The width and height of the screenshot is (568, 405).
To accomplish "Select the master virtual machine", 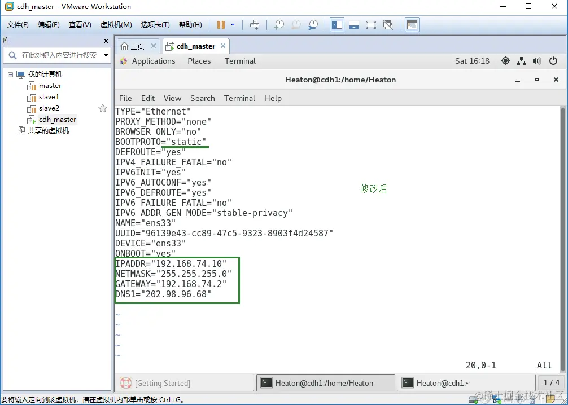I will [x=50, y=85].
